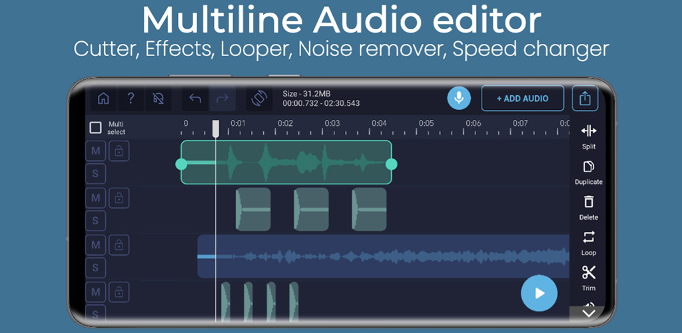This screenshot has width=682, height=333.
Task: Lock the fourth track
Action: pyautogui.click(x=119, y=292)
